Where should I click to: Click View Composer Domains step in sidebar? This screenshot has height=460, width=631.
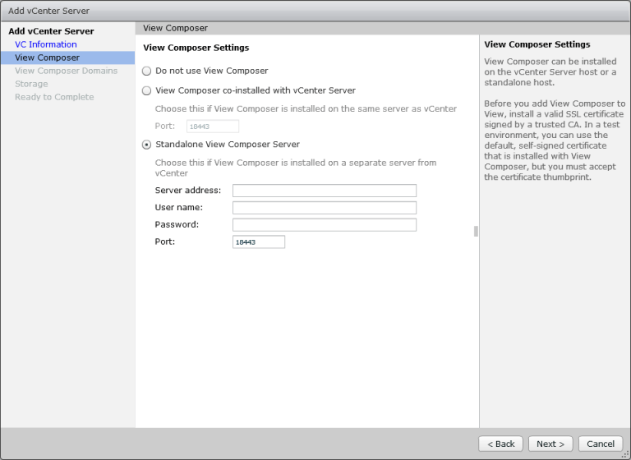67,71
